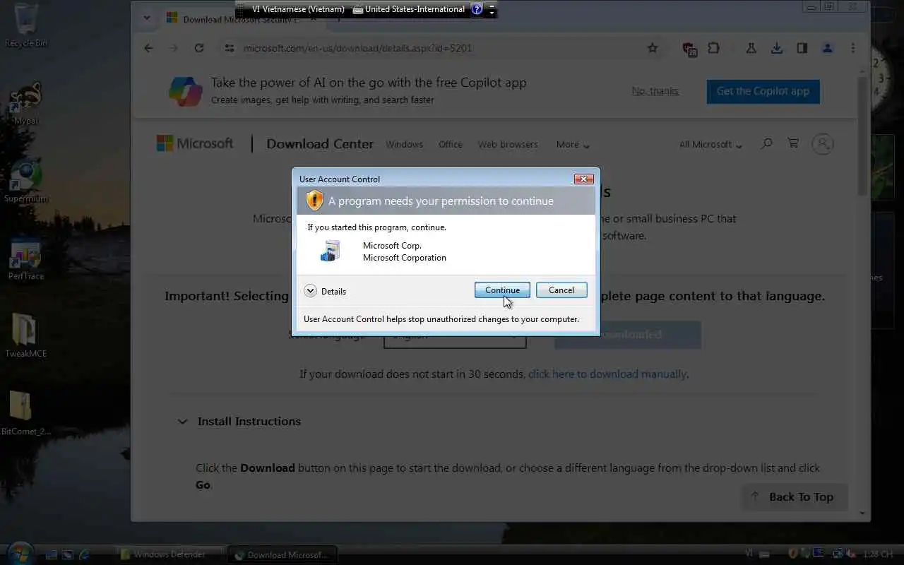
Task: Select the Supermium desktop shortcut
Action: point(26,182)
